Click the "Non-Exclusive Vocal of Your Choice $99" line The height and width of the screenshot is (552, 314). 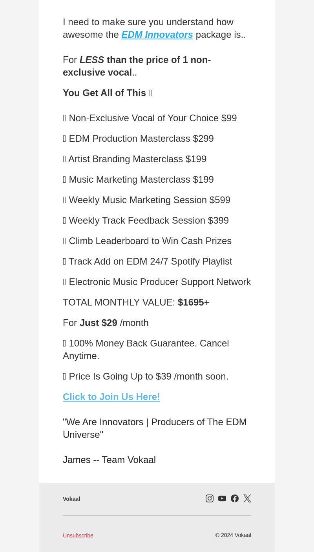tap(150, 118)
